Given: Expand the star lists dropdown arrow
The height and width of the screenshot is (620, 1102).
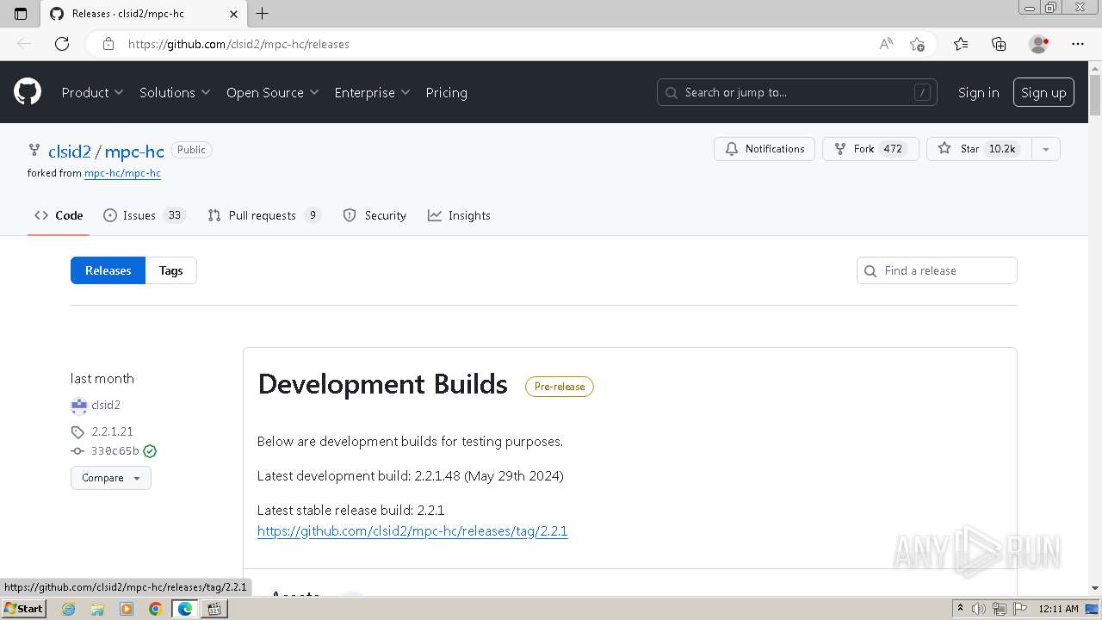Looking at the screenshot, I should click(1046, 149).
